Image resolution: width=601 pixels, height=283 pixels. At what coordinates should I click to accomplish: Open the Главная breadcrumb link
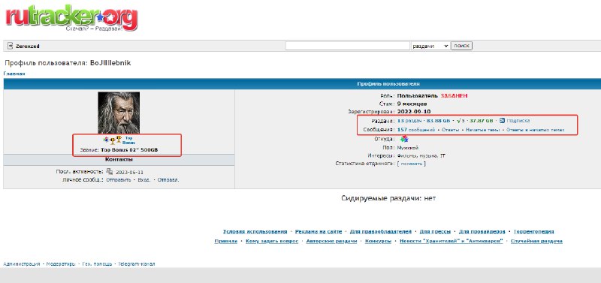coord(14,74)
